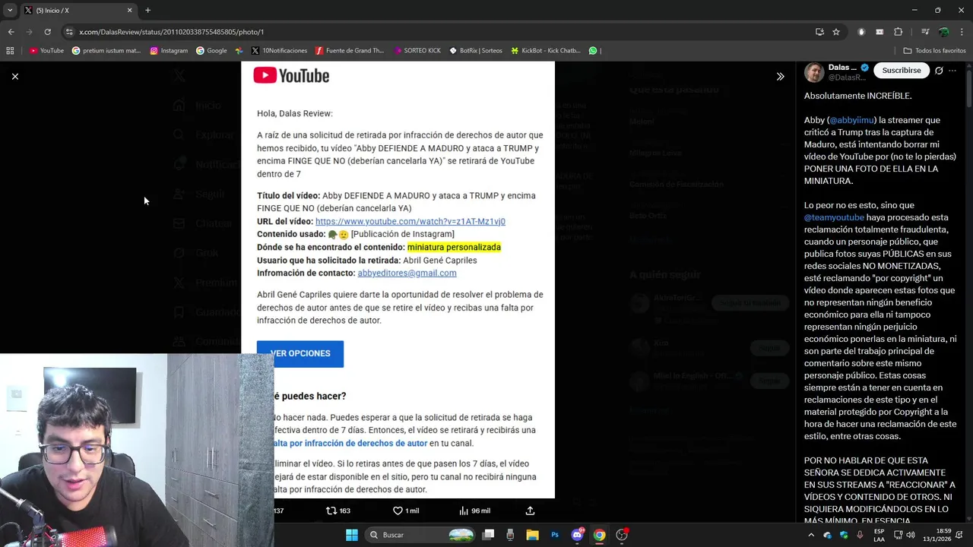View the post analytics showing 96 mil
This screenshot has height=547, width=973.
click(475, 511)
